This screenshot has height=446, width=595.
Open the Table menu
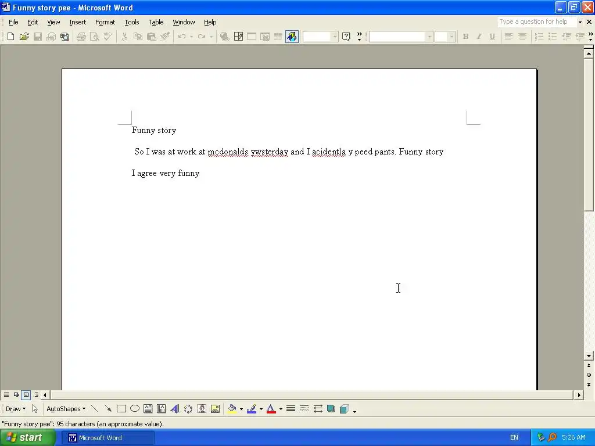coord(156,22)
